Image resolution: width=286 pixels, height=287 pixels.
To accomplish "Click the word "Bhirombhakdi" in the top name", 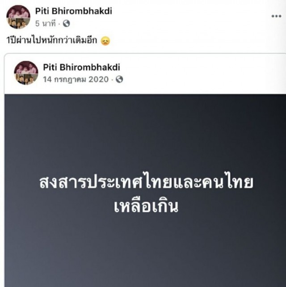I will click(82, 11).
